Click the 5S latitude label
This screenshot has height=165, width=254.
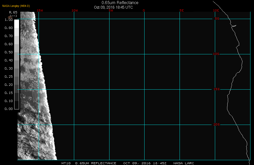[x=217, y=19]
